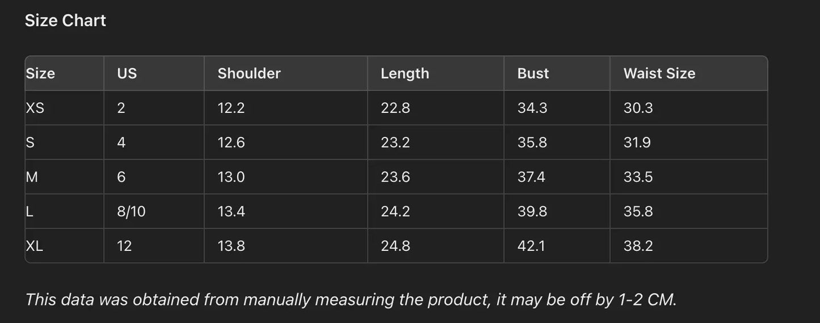This screenshot has width=820, height=323.
Task: Click the 22.8 length value
Action: pyautogui.click(x=395, y=108)
